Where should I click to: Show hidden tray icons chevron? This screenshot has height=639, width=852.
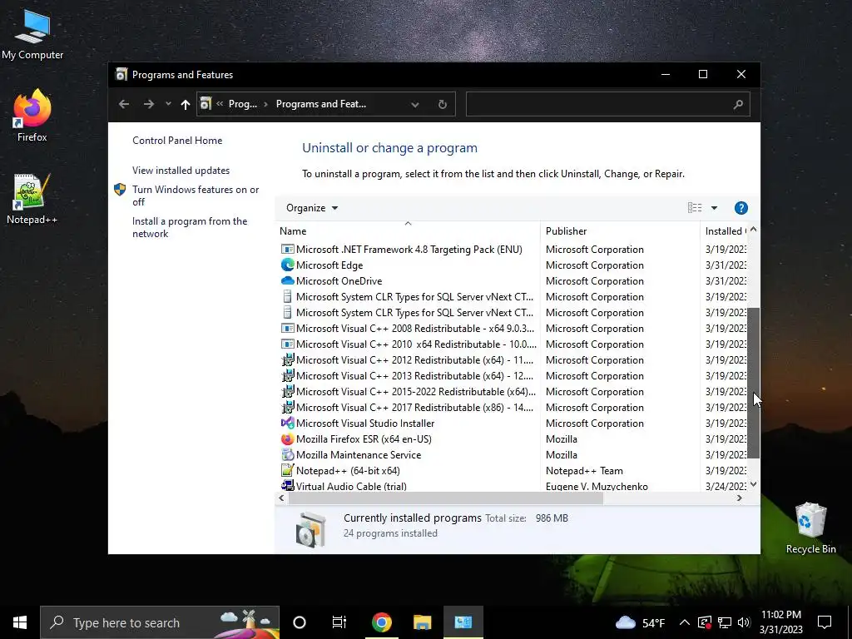coord(685,622)
